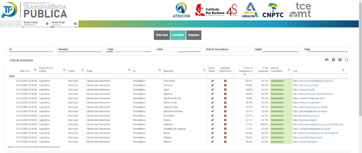Viewport: 362px width, 153px height.
Task: Open the UF filter dropdown
Action: tap(31, 49)
